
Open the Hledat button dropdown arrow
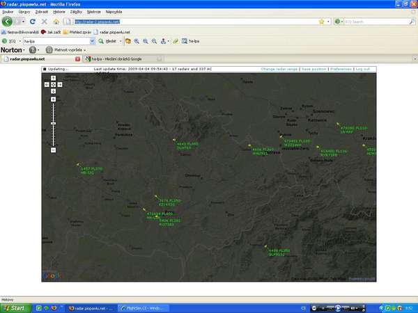point(121,41)
